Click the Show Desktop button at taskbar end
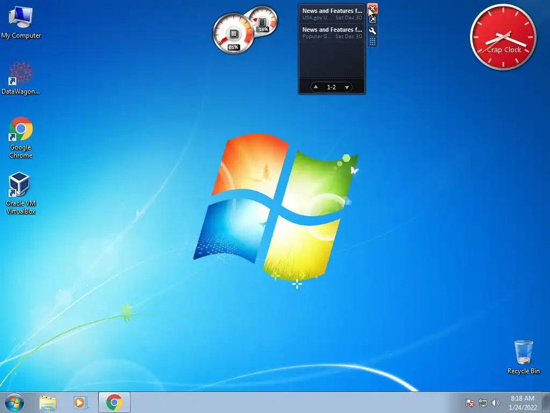Viewport: 550px width, 413px height. (546, 403)
